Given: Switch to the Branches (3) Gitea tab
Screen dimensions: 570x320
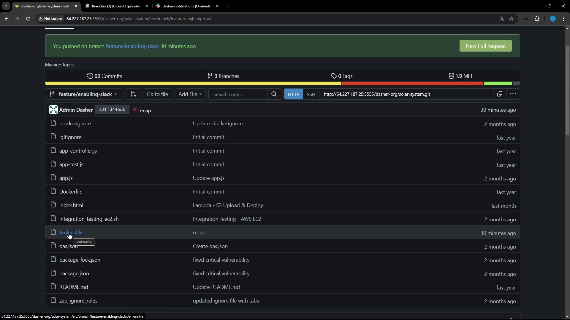Looking at the screenshot, I should (x=116, y=6).
